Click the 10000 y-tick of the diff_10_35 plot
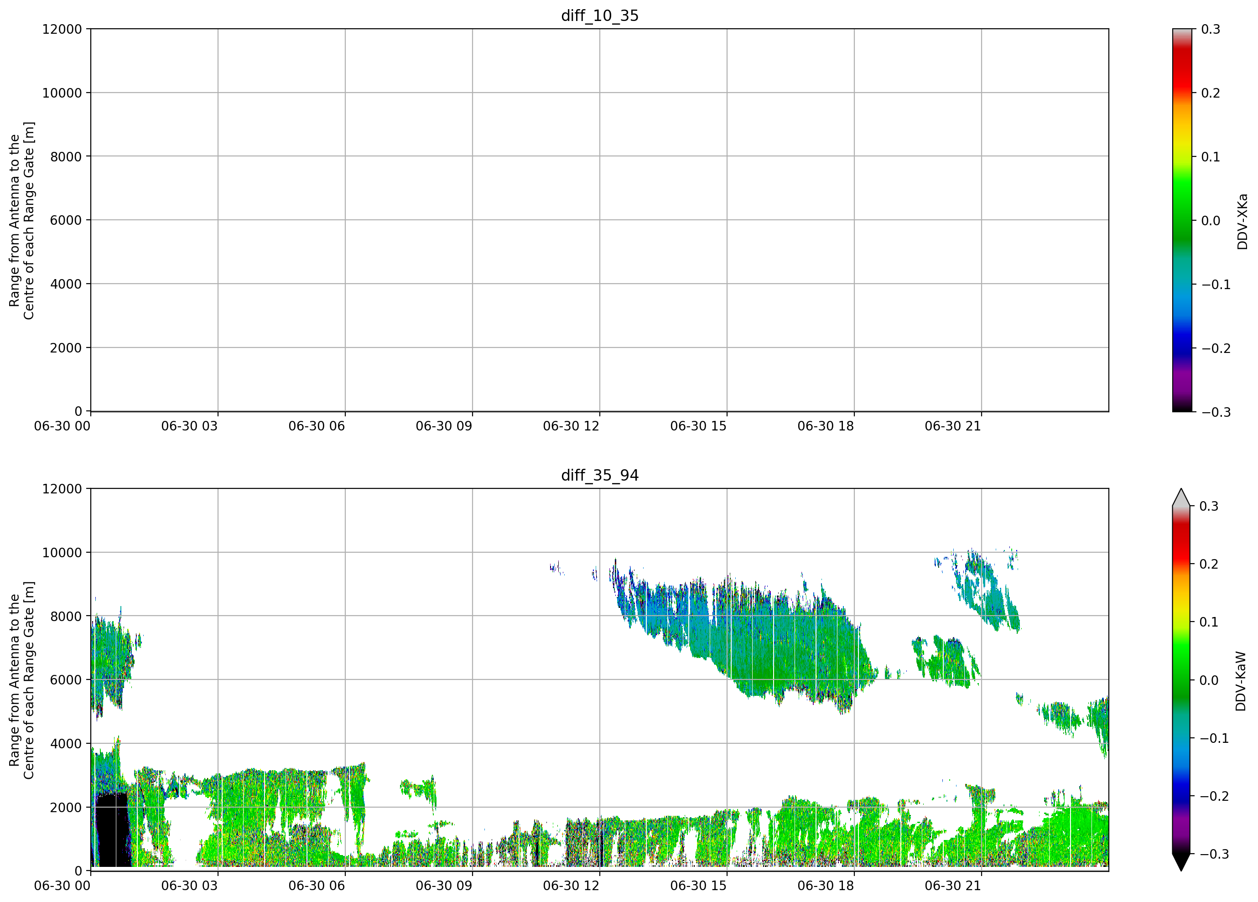This screenshot has width=1258, height=902. (x=62, y=93)
